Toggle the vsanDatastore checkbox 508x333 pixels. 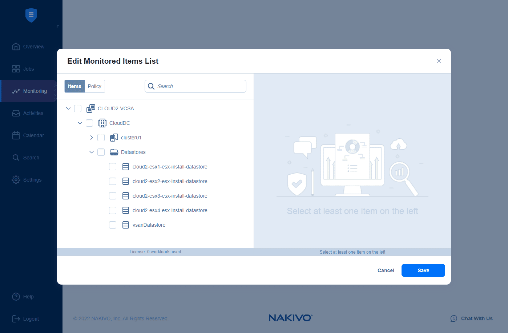[x=113, y=225]
